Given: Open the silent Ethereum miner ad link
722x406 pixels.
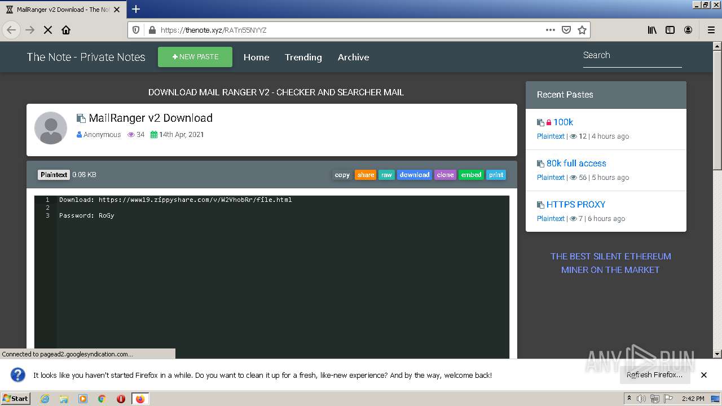Looking at the screenshot, I should tap(610, 263).
